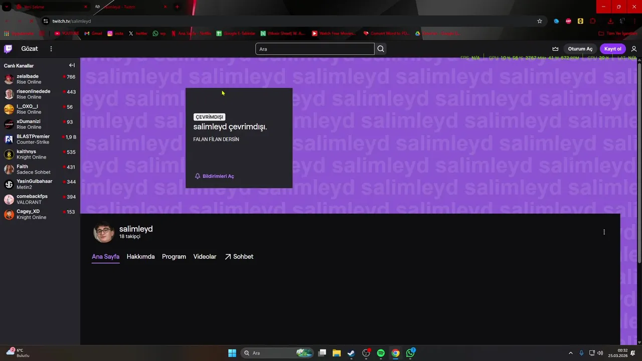Open the Tüm Yer İşaretleri bookmarks folder
This screenshot has height=361, width=642.
[x=618, y=33]
